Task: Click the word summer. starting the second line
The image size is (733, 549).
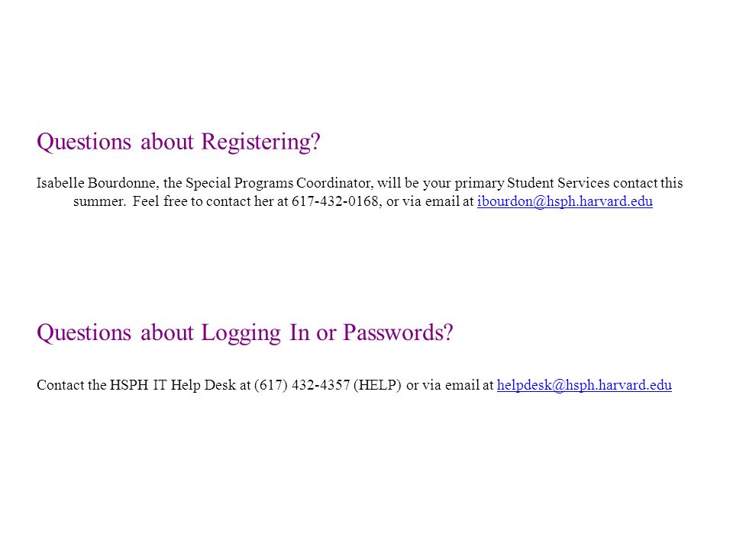Action: coord(99,201)
